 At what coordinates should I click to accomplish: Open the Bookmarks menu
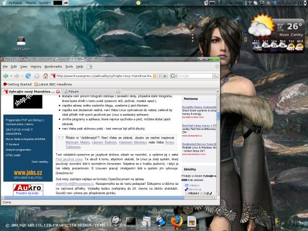53,66
